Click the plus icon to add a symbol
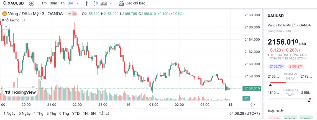This screenshot has height=120, width=317. coord(32,3)
